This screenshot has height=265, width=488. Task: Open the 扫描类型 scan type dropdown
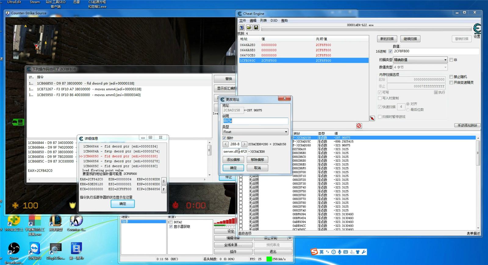tap(420, 60)
